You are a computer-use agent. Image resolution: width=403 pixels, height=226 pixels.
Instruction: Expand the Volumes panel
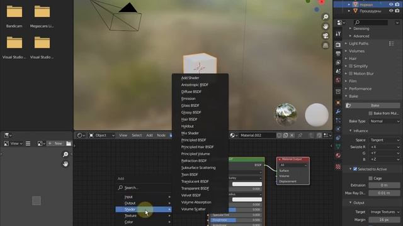(x=346, y=51)
